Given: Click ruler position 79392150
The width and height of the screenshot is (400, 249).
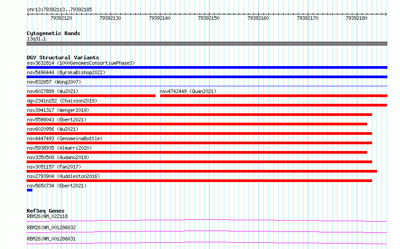Looking at the screenshot, I should tap(209, 18).
